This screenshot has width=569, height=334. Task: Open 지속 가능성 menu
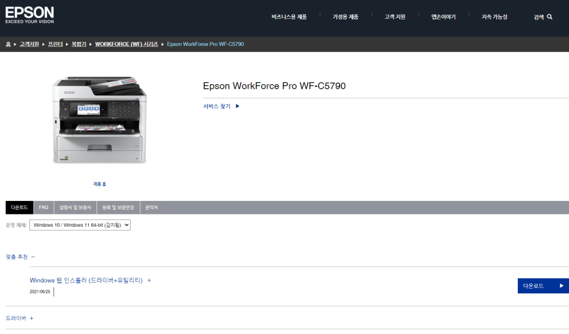(x=494, y=16)
